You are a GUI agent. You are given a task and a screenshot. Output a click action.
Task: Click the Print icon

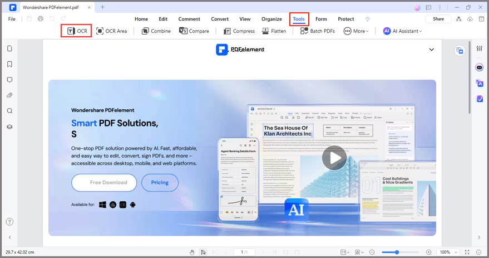[x=41, y=19]
